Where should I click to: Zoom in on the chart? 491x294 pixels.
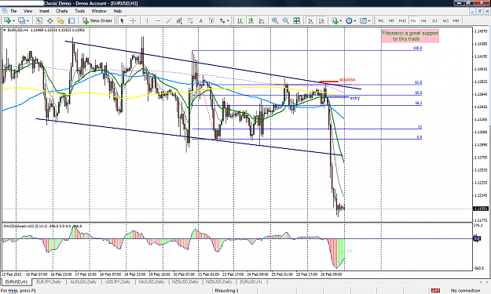coord(275,20)
